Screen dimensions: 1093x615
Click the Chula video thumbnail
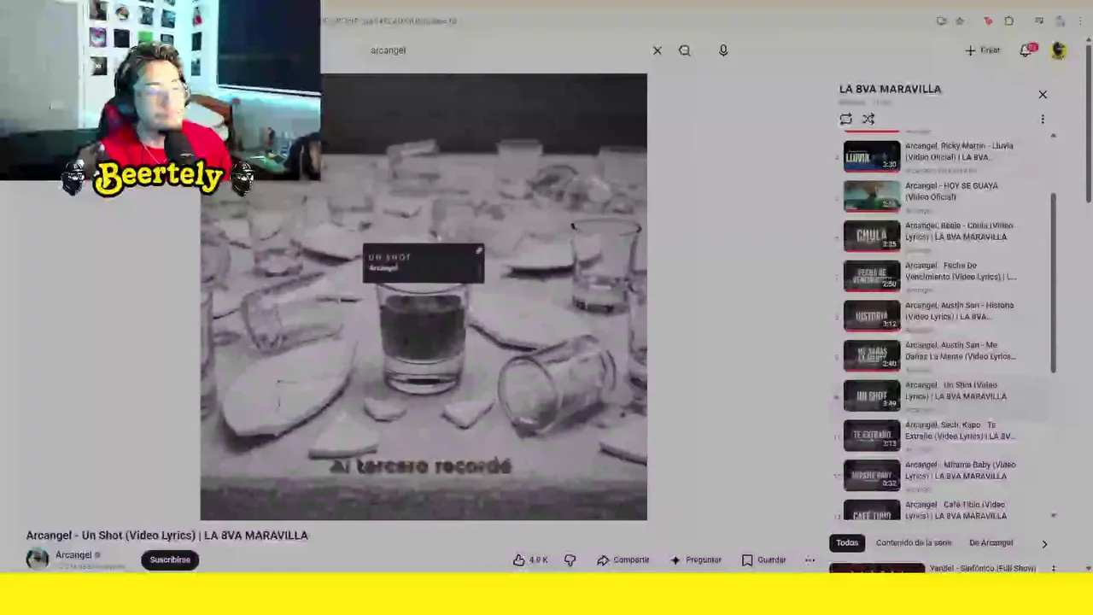(x=872, y=237)
